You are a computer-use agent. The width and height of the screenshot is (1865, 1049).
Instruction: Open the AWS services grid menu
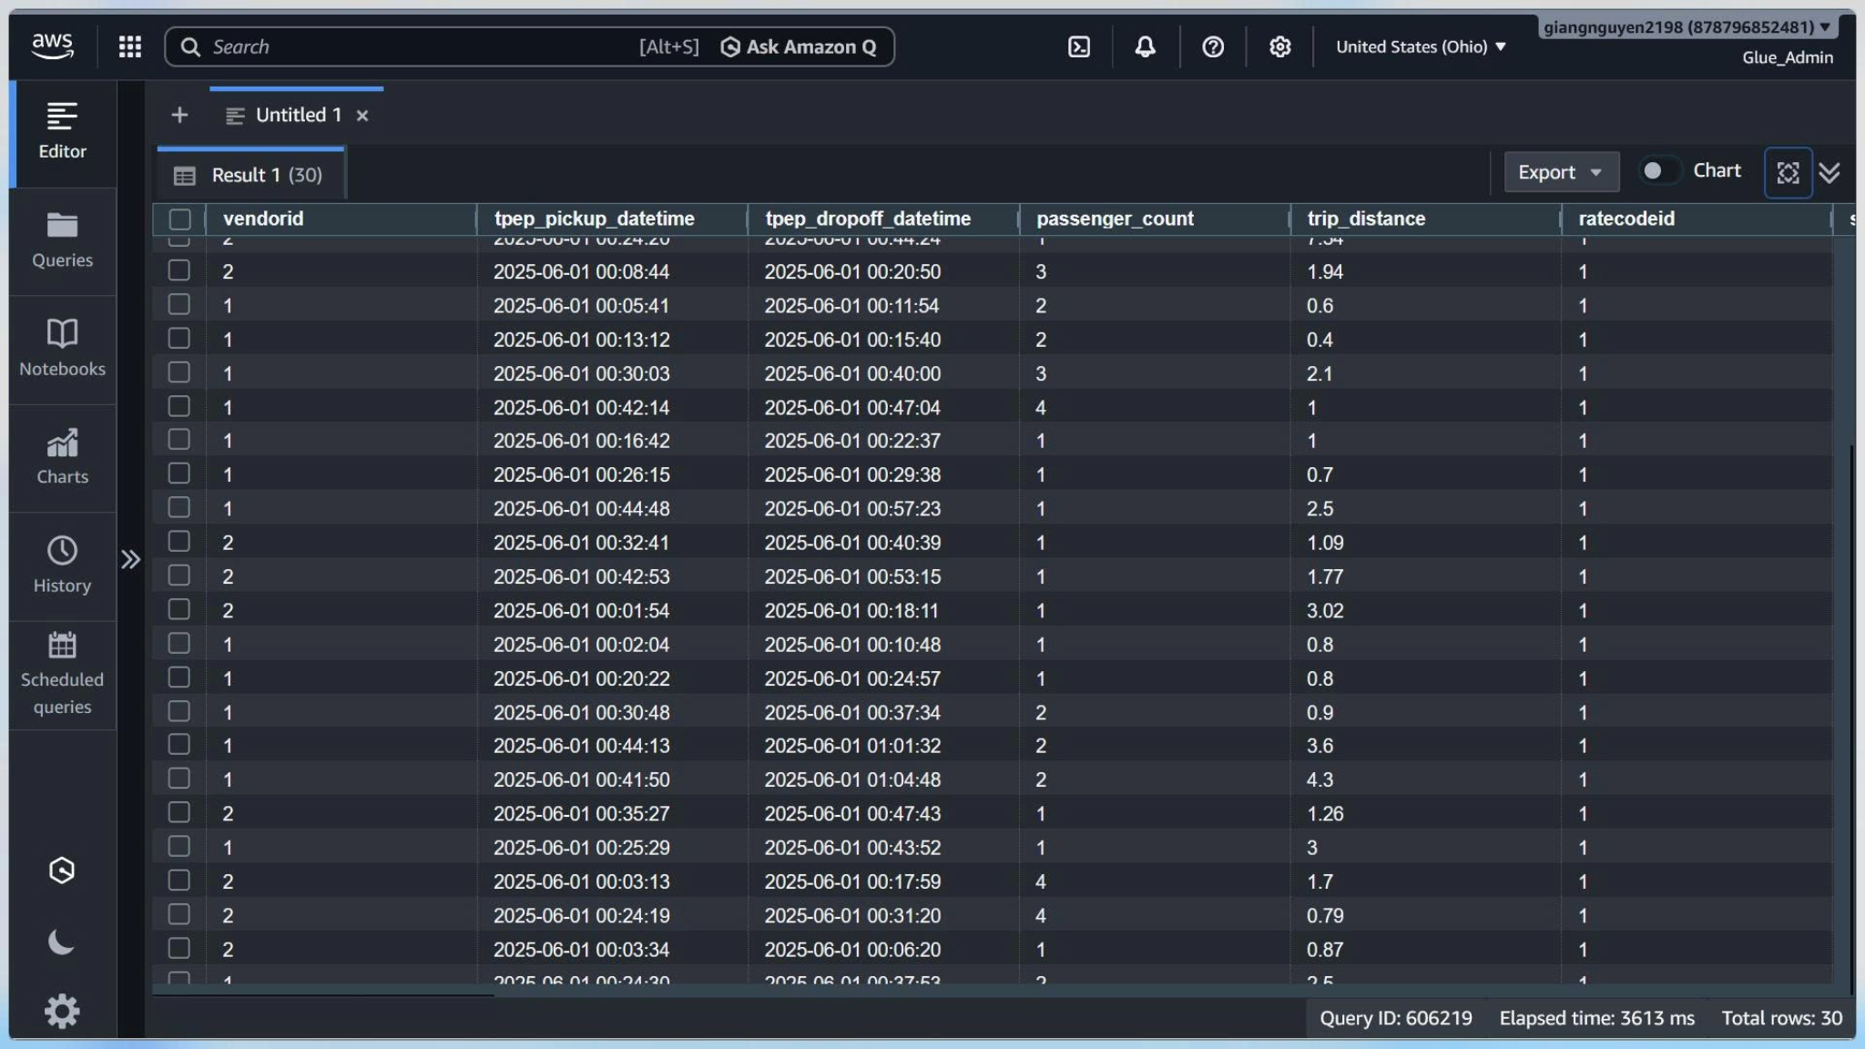(130, 46)
